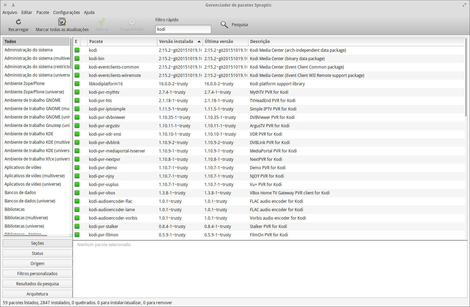Image resolution: width=470 pixels, height=307 pixels.
Task: Click the Filtro rápido search field
Action: (183, 29)
